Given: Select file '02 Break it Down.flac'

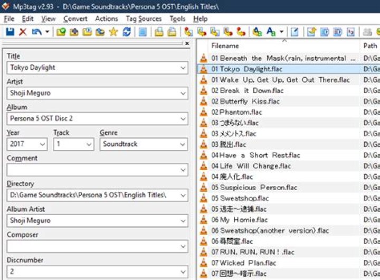Looking at the screenshot, I should (x=247, y=90).
